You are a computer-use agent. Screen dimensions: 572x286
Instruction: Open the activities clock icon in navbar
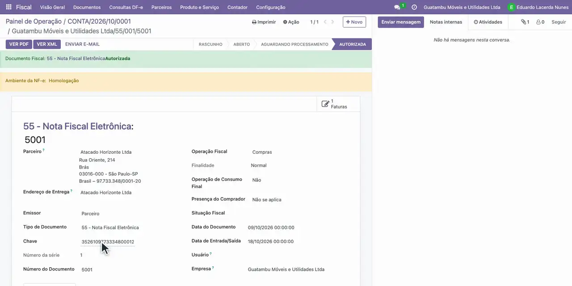coord(414,7)
